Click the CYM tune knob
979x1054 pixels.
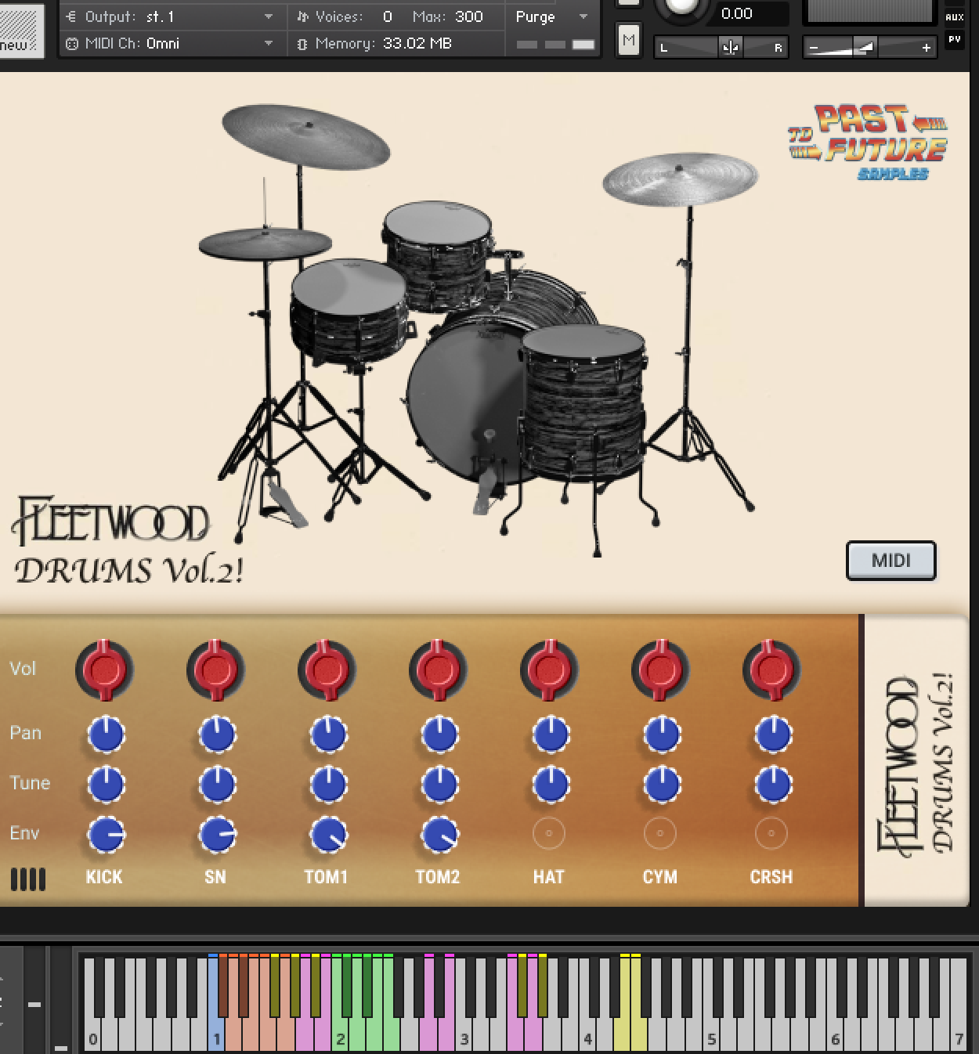click(662, 785)
